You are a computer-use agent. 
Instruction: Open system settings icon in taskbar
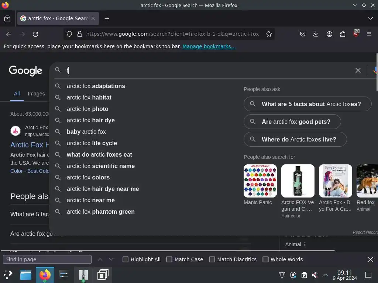(x=64, y=275)
